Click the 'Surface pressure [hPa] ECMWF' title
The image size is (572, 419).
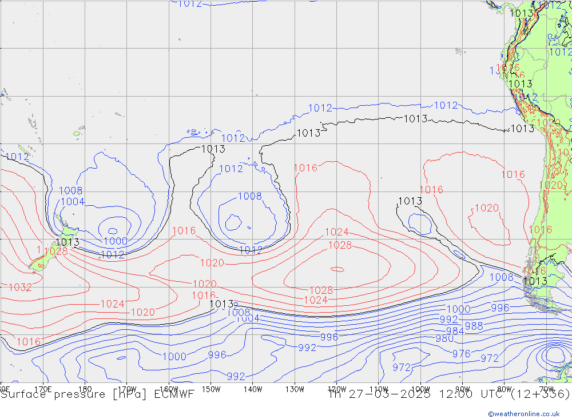point(97,394)
